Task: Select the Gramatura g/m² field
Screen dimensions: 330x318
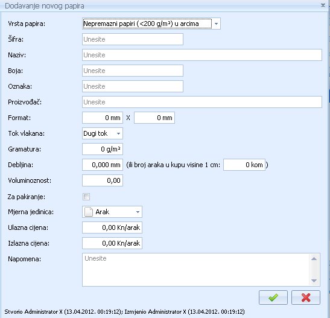Action: pos(103,149)
